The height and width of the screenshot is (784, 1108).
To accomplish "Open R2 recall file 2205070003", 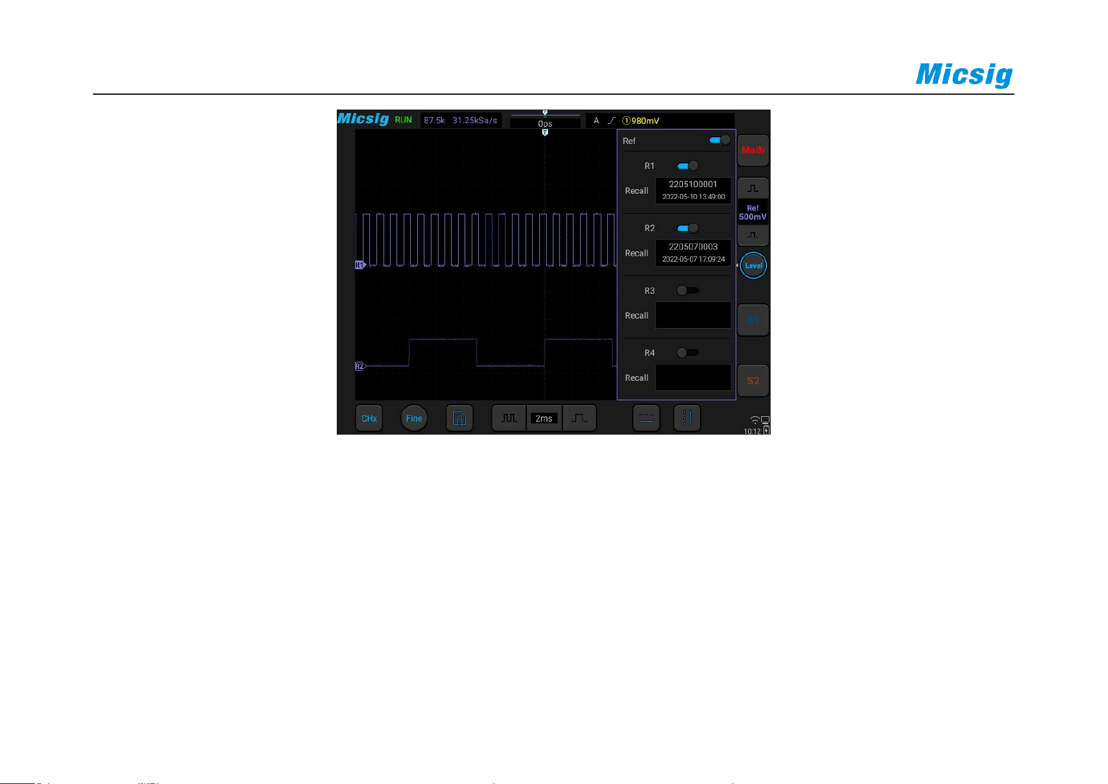I will pos(693,253).
